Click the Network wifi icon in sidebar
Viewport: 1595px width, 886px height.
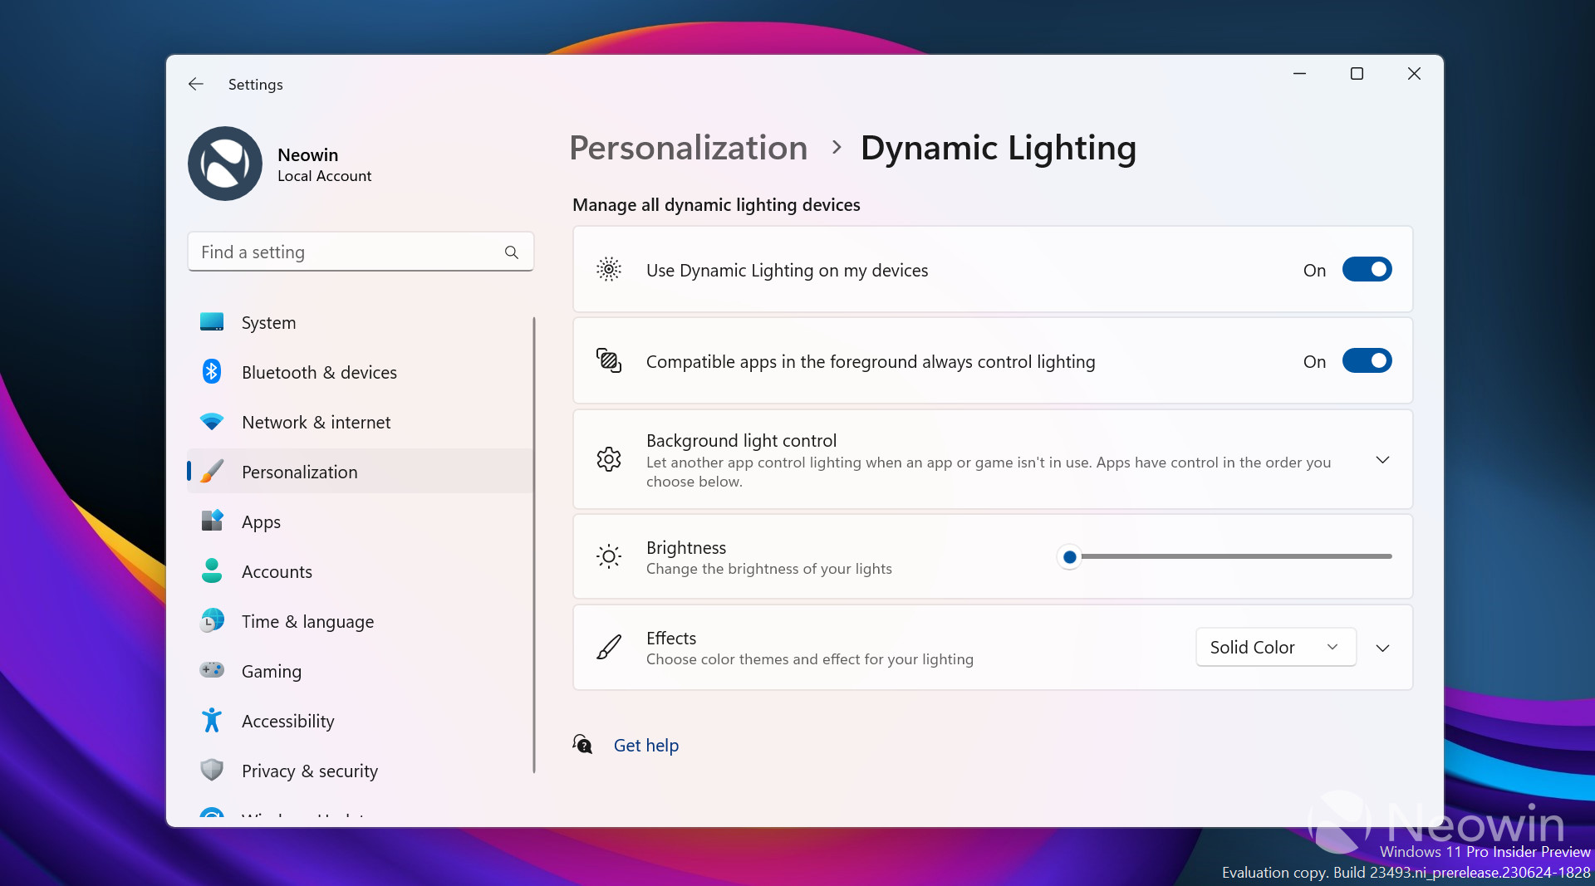tap(212, 422)
